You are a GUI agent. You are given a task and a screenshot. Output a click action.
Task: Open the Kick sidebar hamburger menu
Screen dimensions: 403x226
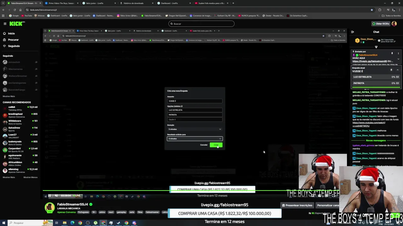coord(5,24)
